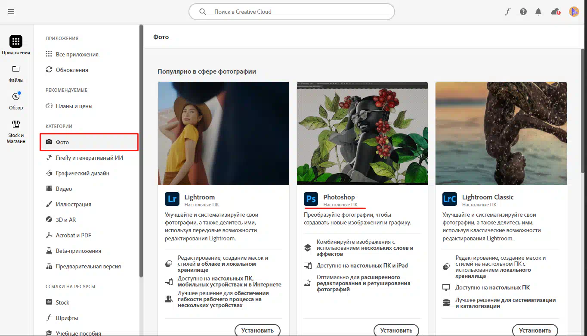Click the Фото camera icon
587x336 pixels.
point(49,142)
